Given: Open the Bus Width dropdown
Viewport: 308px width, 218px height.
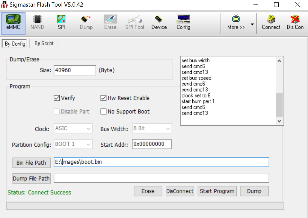Looking at the screenshot, I should tap(152, 128).
